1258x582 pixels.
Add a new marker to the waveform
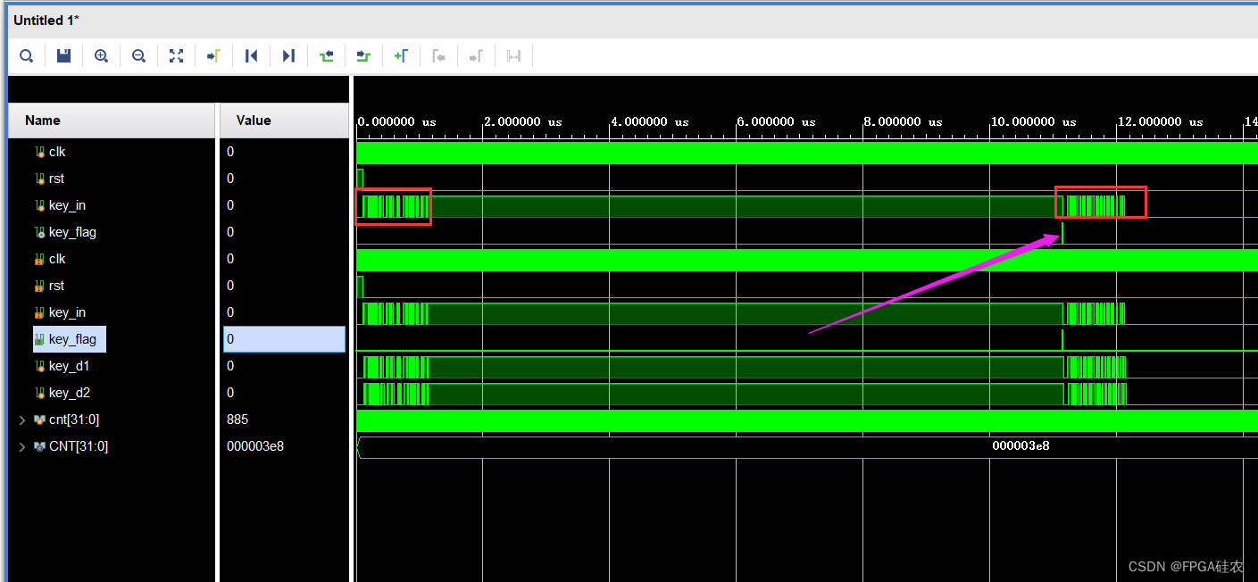pyautogui.click(x=401, y=55)
